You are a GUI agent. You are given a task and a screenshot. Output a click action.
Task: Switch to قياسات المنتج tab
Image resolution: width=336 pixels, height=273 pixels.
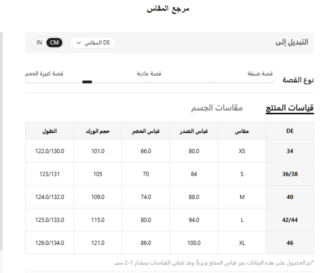[x=290, y=108]
